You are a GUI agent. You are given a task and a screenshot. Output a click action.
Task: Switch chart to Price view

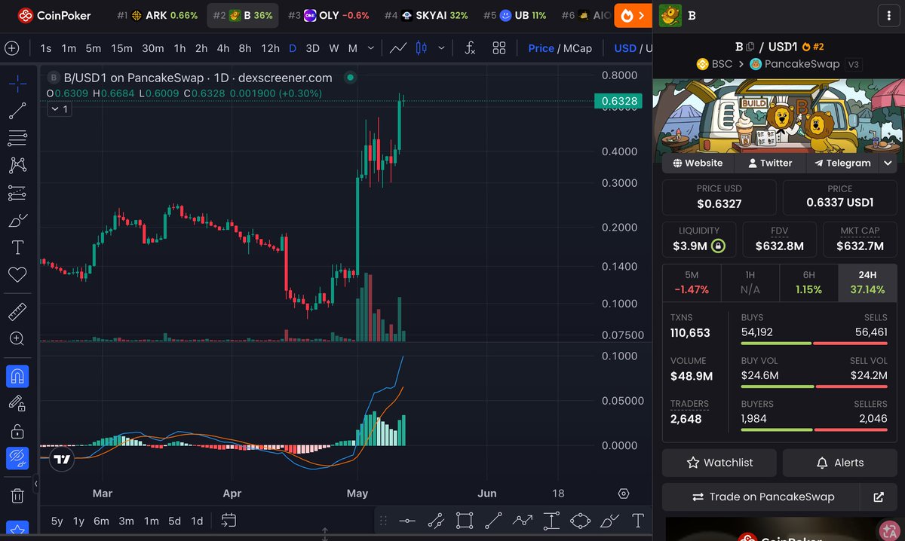(x=541, y=48)
